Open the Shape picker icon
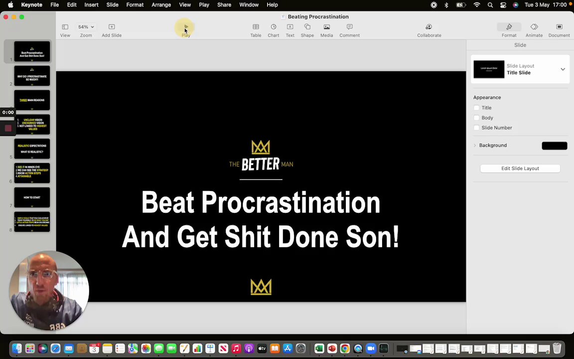Viewport: 574px width, 359px height. click(x=307, y=27)
